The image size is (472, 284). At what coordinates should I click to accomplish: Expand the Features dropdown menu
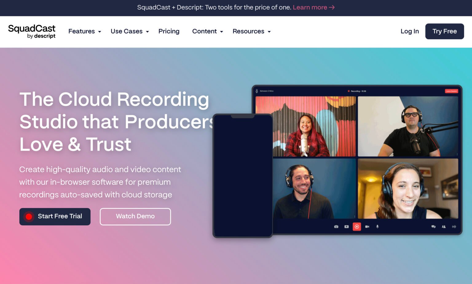[x=85, y=31]
